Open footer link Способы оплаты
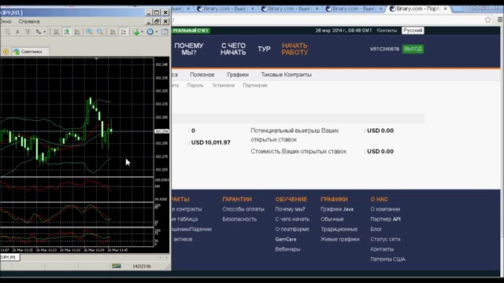The image size is (504, 283). click(x=243, y=209)
